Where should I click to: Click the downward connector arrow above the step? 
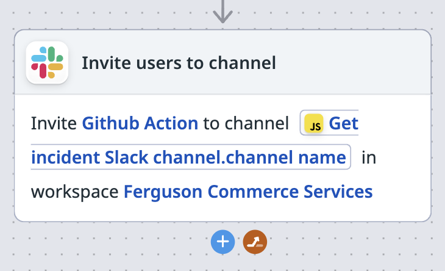click(223, 11)
